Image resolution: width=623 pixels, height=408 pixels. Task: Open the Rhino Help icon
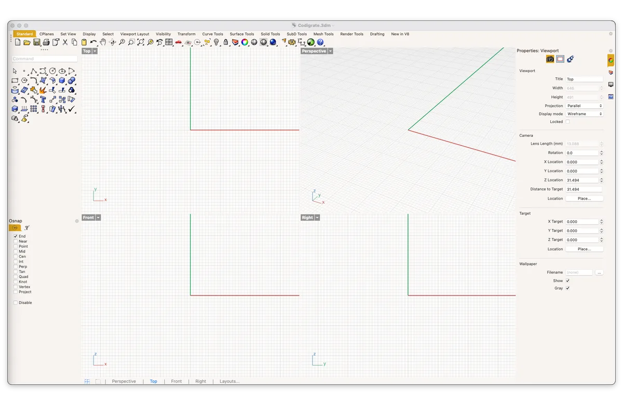320,42
